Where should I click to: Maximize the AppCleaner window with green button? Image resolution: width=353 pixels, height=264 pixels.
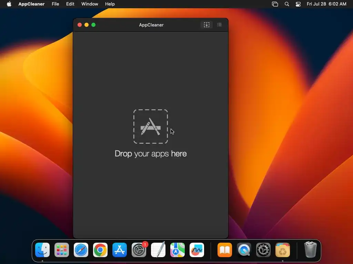coord(93,25)
